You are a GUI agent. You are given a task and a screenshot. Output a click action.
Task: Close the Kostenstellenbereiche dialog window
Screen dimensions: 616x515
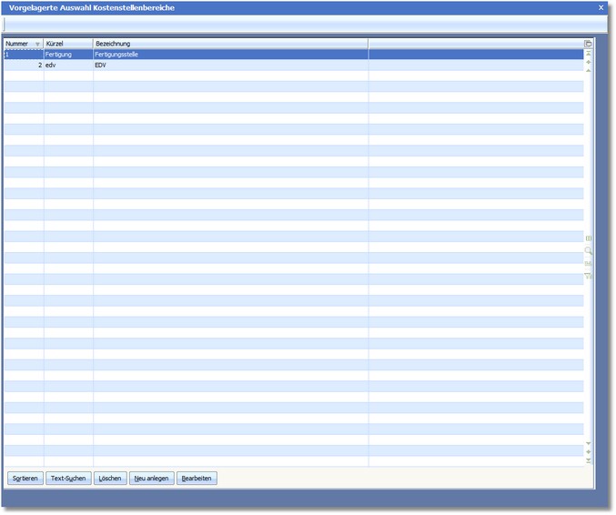tap(601, 7)
